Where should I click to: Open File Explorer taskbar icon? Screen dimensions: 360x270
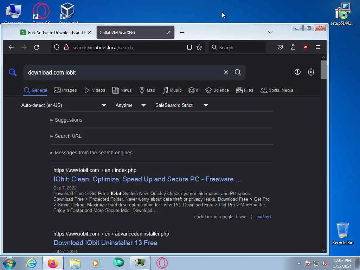[75, 263]
